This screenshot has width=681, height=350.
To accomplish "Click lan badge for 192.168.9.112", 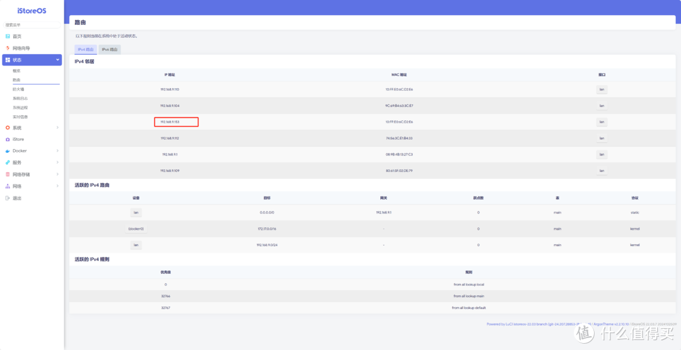I will (x=602, y=138).
